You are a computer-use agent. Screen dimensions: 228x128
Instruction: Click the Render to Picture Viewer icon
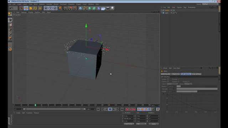point(70,8)
